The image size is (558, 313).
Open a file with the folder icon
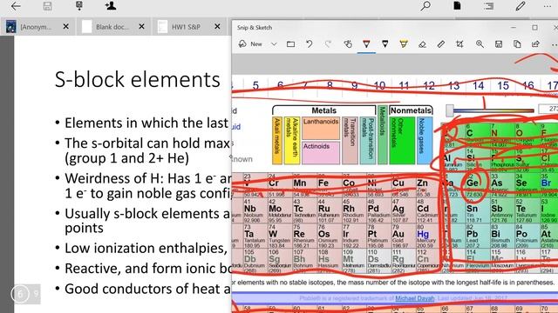tap(290, 44)
